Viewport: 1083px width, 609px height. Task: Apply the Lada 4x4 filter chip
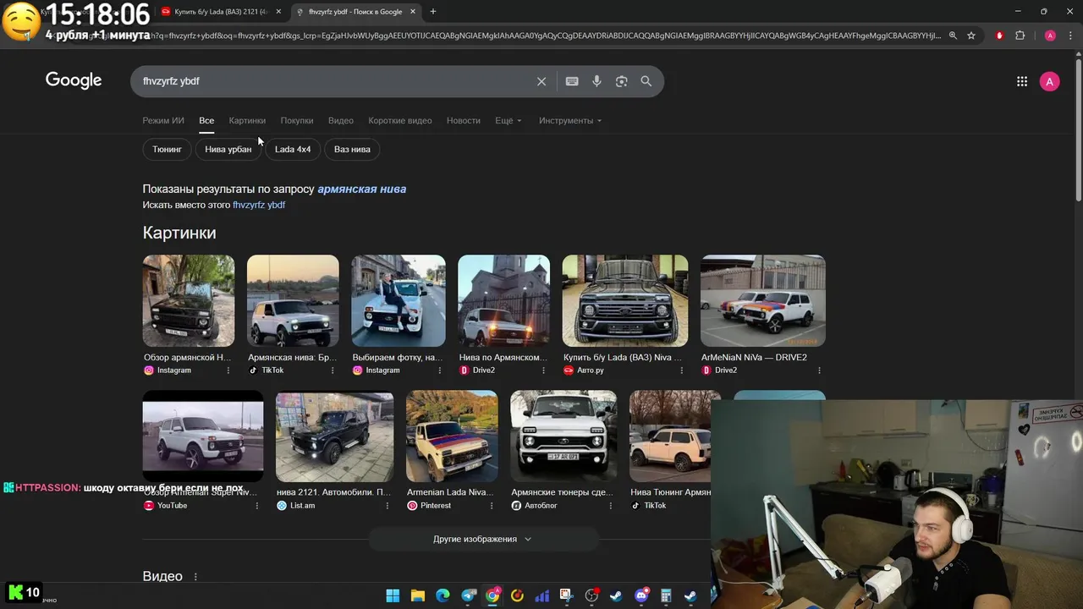click(x=293, y=149)
